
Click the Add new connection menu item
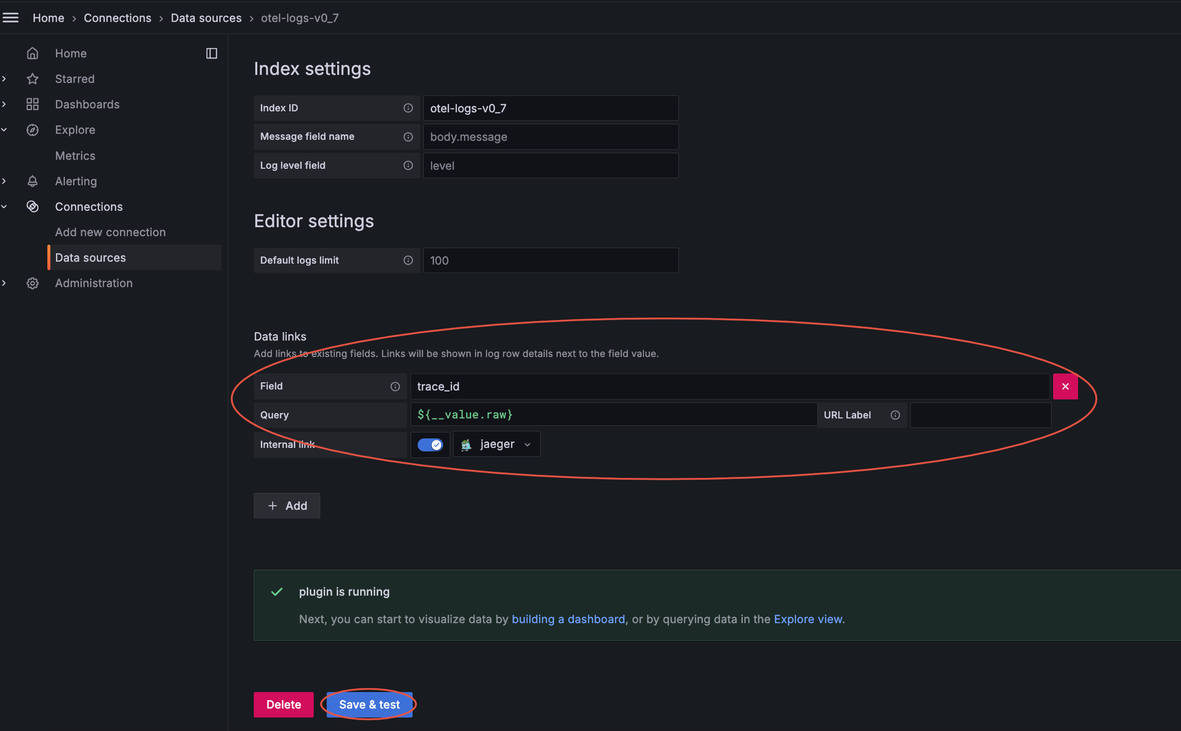pyautogui.click(x=110, y=232)
